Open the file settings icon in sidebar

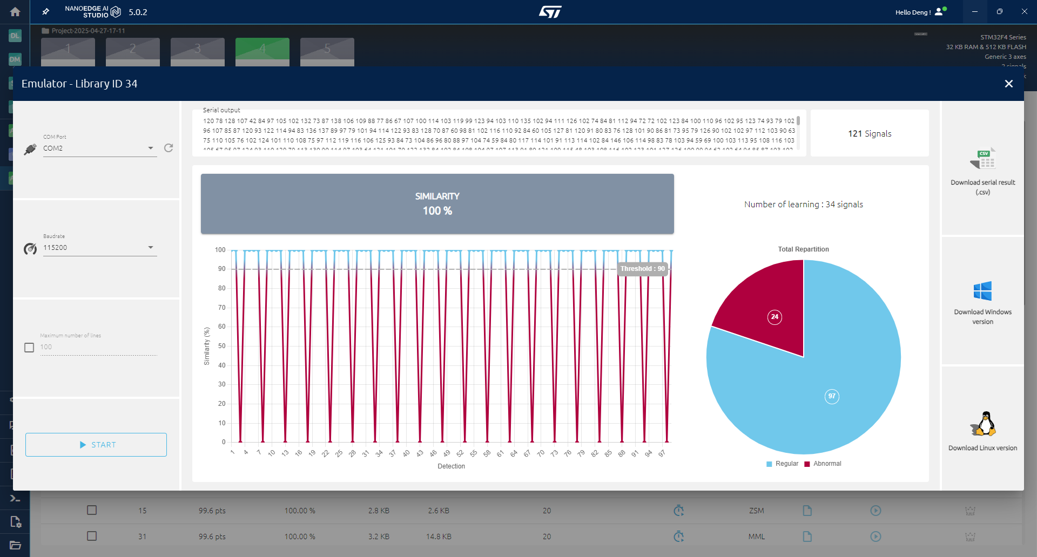15,521
